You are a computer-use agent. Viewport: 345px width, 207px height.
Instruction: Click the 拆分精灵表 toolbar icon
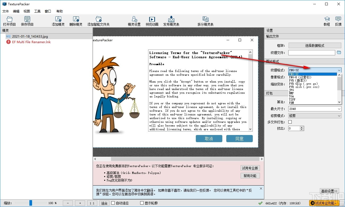pyautogui.click(x=206, y=21)
